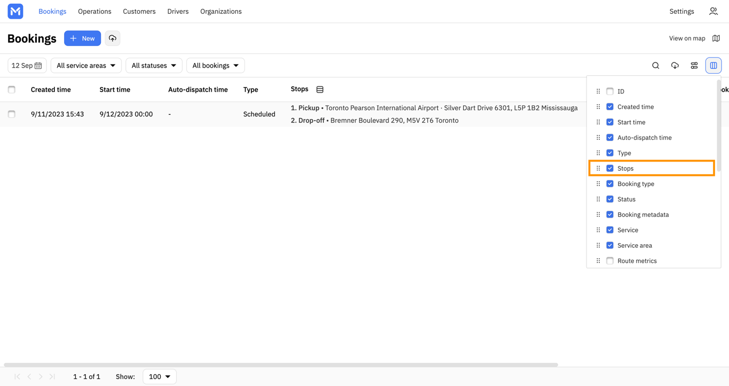Image resolution: width=729 pixels, height=386 pixels.
Task: Open the Operations tab
Action: coord(94,11)
